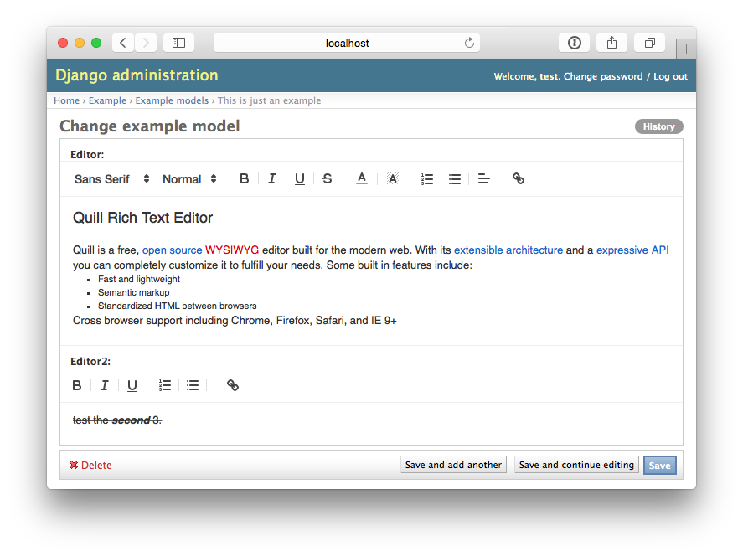
Task: Open background color picker in first editor
Action: click(x=392, y=178)
